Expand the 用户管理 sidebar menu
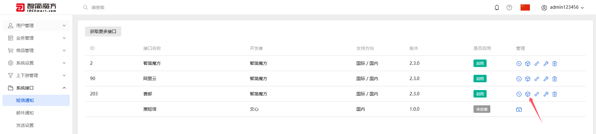The image size is (596, 134). (36, 26)
